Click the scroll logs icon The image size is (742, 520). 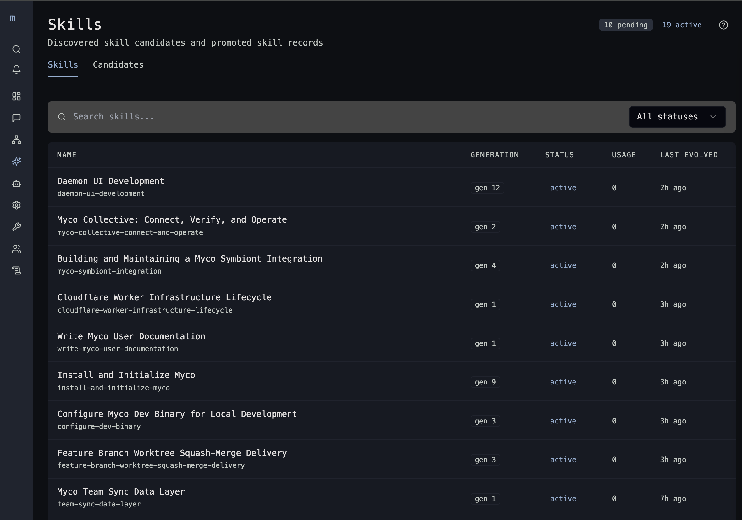[x=16, y=270]
